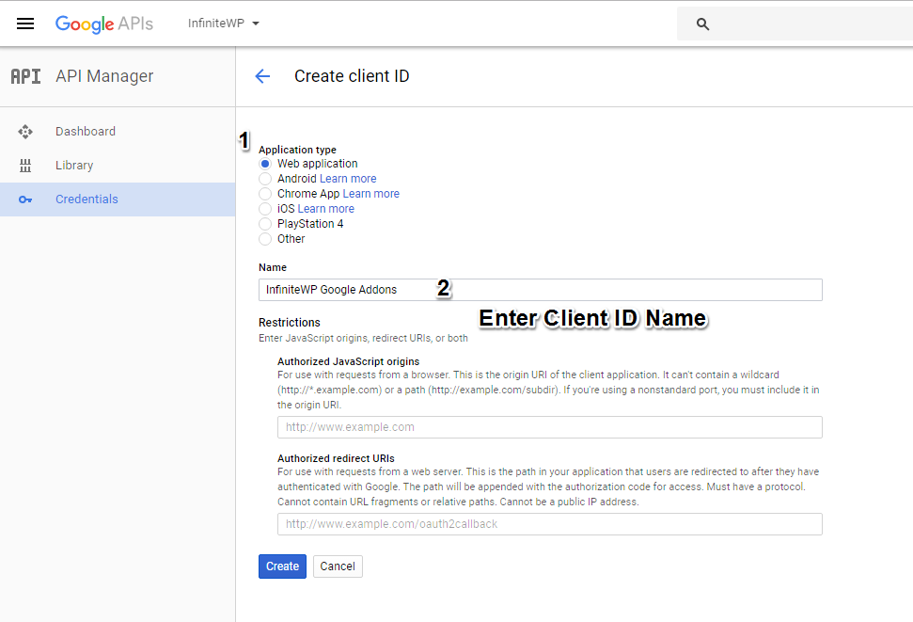Click the Cancel button
Image resolution: width=913 pixels, height=622 pixels.
point(338,566)
